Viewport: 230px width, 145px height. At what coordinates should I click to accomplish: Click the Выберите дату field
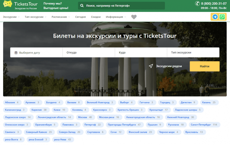36,52
